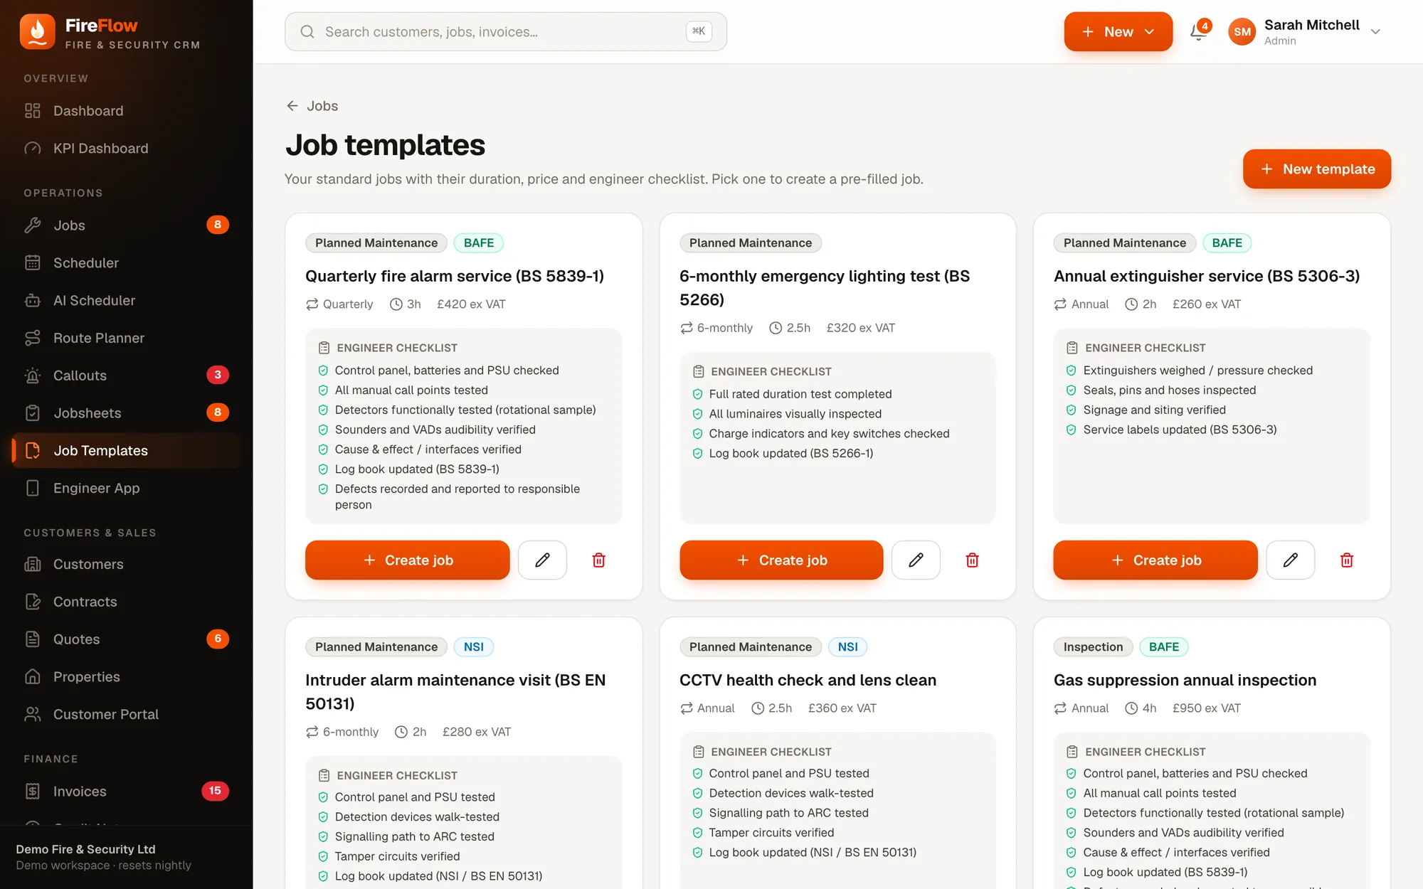The height and width of the screenshot is (889, 1423).
Task: Edit the 6-monthly emergency lighting test template
Action: pyautogui.click(x=916, y=560)
